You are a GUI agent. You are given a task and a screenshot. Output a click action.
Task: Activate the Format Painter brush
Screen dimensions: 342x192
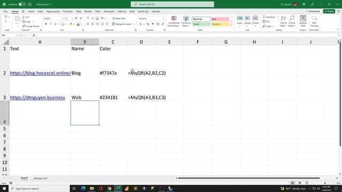[x=31, y=26]
